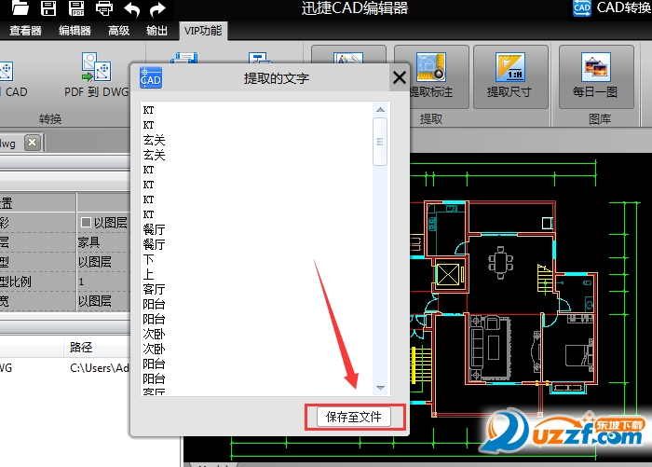This screenshot has height=467, width=652.
Task: Click the scroll up arrow in text list
Action: tap(380, 110)
